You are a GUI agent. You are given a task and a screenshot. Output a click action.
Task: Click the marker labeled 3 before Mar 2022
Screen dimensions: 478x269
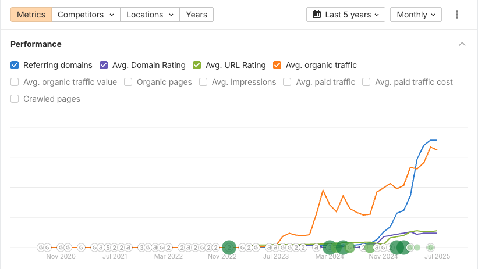tap(141, 248)
